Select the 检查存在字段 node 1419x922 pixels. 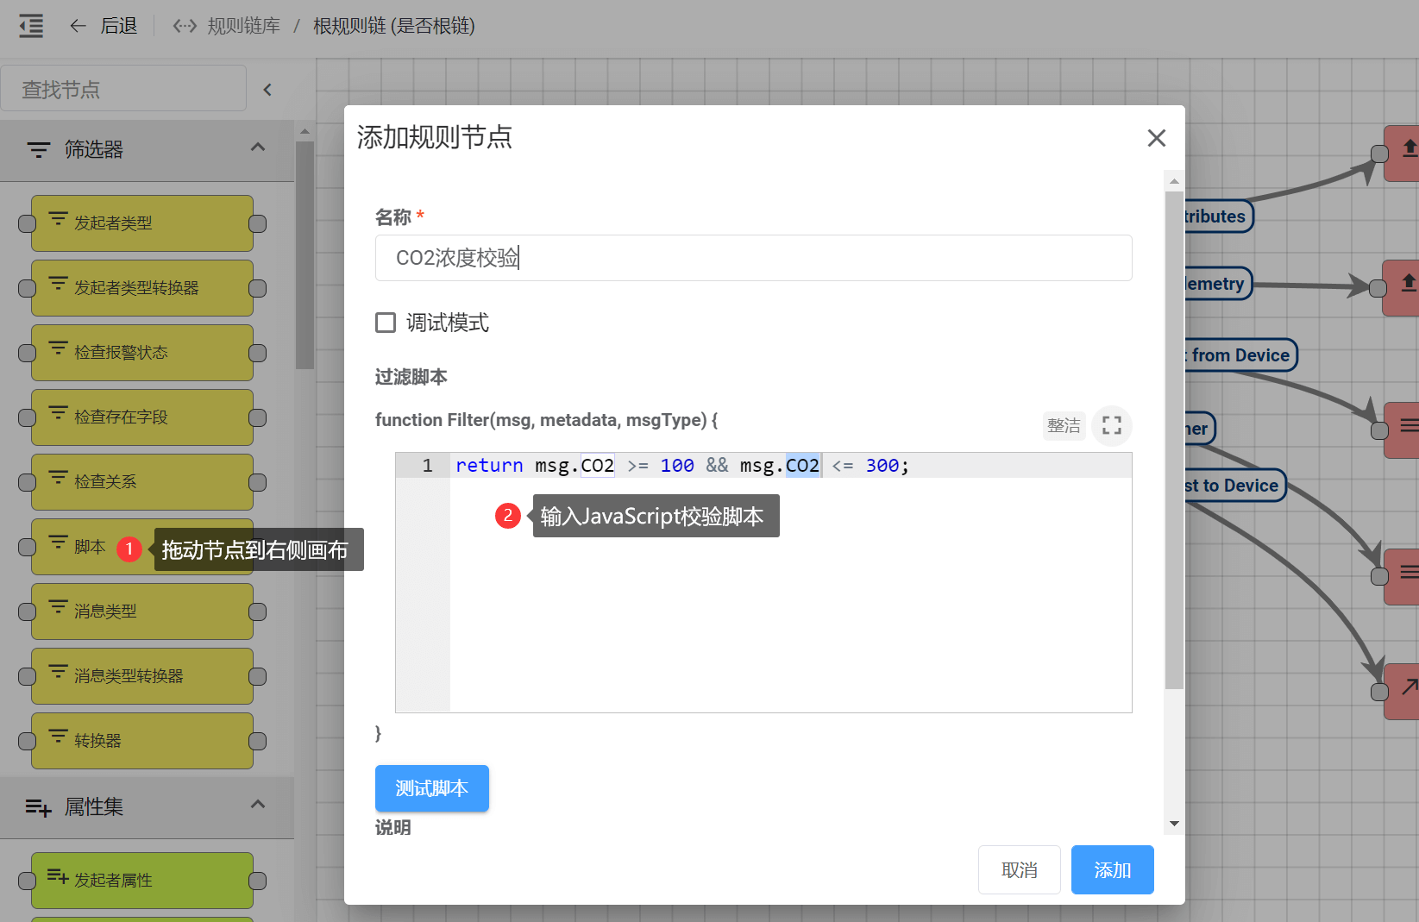click(x=142, y=417)
